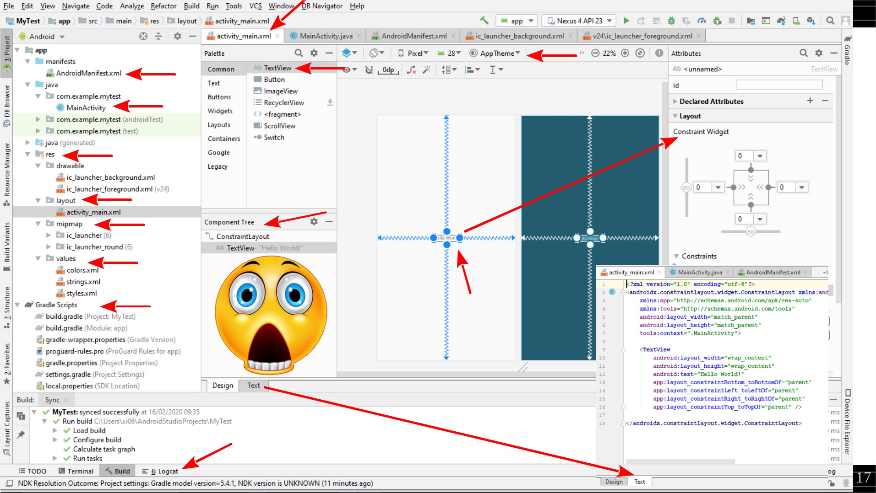Click the Clear All Constraints icon
This screenshot has width=876, height=493.
click(412, 70)
